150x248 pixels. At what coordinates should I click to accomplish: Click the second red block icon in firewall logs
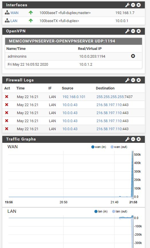click(x=7, y=105)
